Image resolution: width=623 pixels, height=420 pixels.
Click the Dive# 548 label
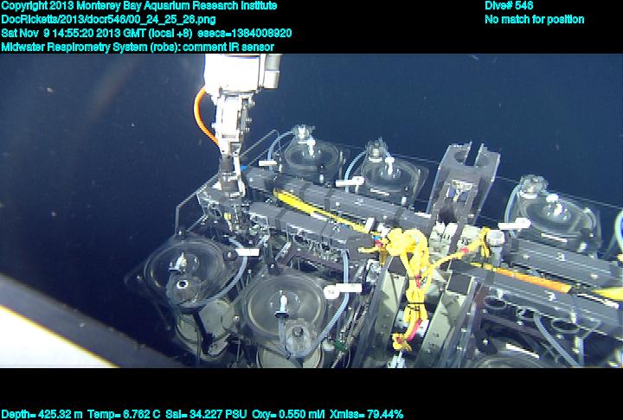pos(509,6)
